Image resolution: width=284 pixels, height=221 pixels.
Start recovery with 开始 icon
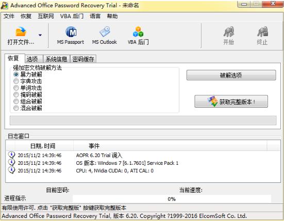tap(228, 36)
